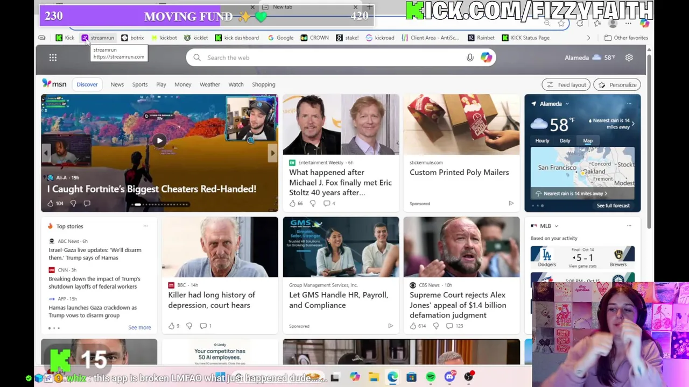
Task: Open the MSN apps grid launcher
Action: tap(53, 58)
